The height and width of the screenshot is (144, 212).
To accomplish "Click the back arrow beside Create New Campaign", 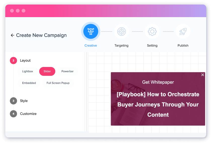I will [12, 35].
